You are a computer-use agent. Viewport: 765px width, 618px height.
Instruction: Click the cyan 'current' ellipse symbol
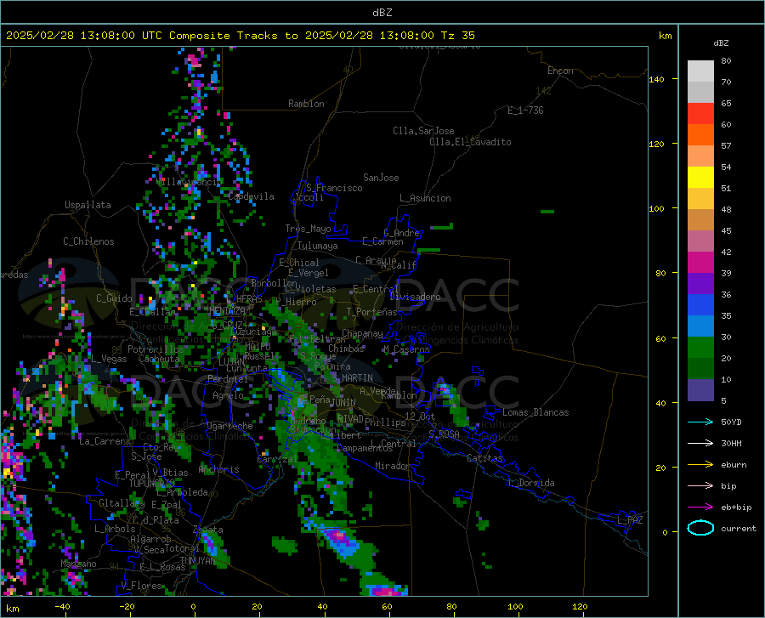click(700, 528)
